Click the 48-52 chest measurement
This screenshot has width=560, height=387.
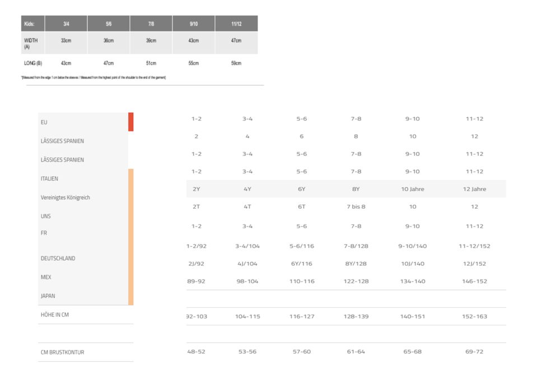pyautogui.click(x=197, y=352)
